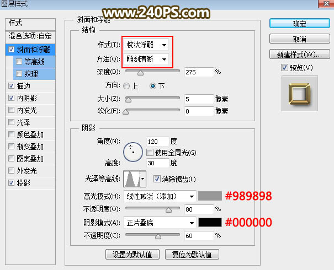Click the gray highlight color swatch
The width and height of the screenshot is (334, 270).
(210, 196)
